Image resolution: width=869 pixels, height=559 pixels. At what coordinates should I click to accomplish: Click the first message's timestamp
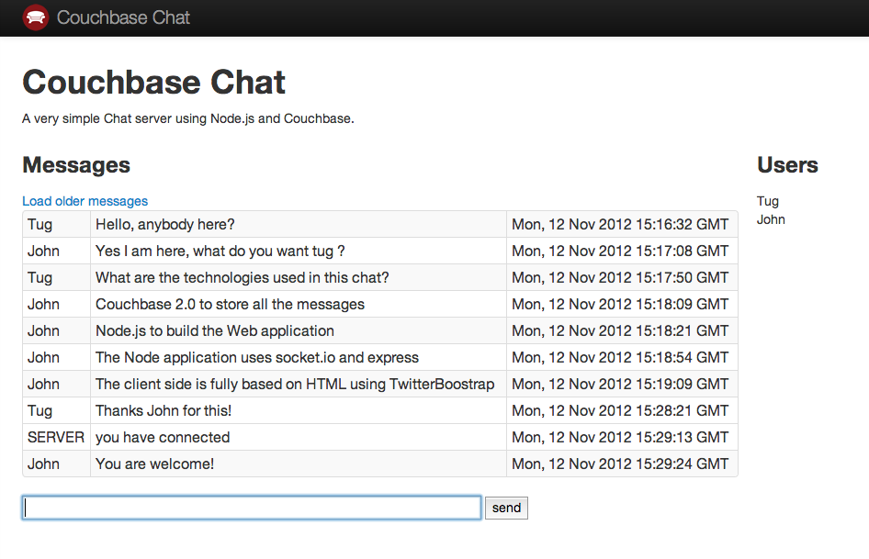tap(621, 224)
